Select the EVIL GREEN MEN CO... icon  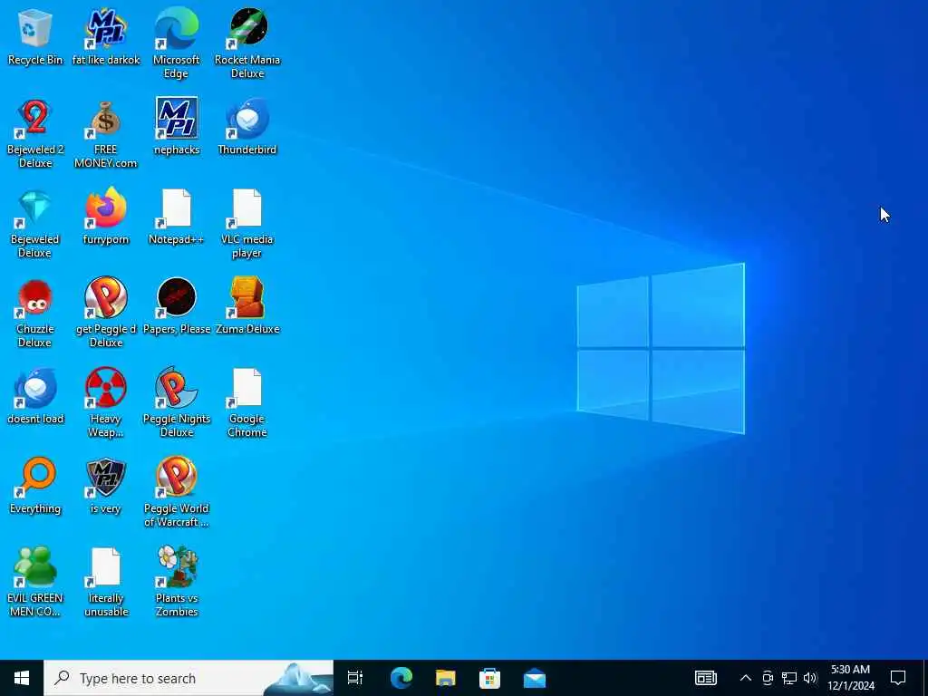click(35, 583)
